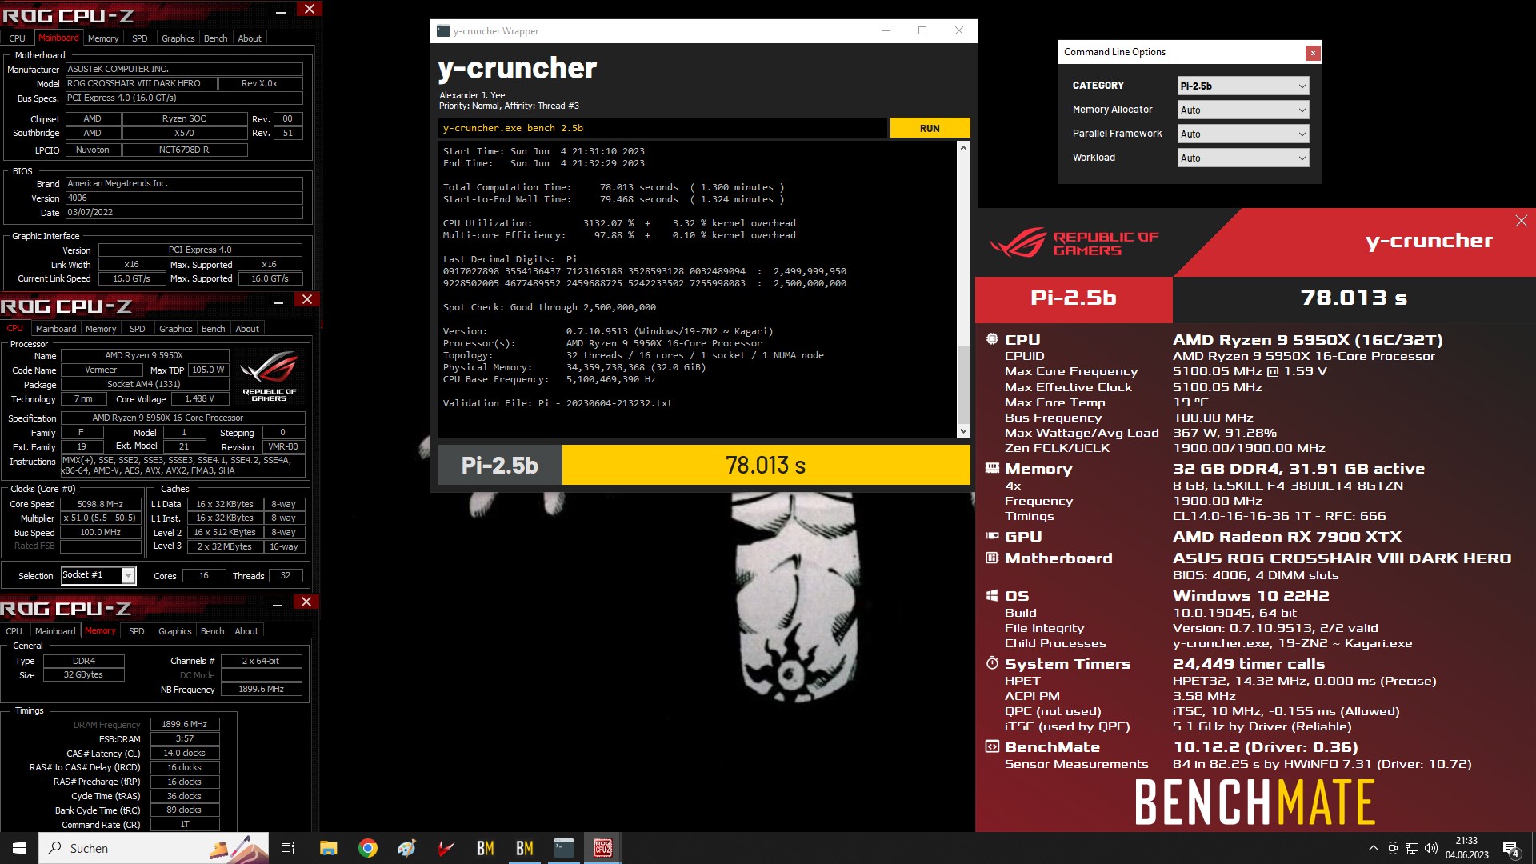Image resolution: width=1536 pixels, height=864 pixels.
Task: Switch to the ROG CPU-Z taskbar icon
Action: pyautogui.click(x=603, y=848)
